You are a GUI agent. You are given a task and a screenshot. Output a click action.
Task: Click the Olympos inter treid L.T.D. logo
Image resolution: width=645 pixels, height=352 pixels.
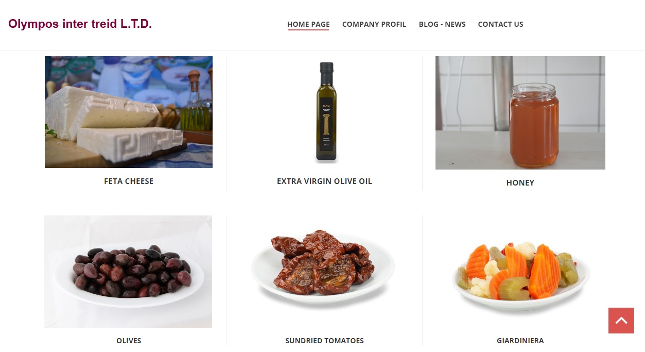80,24
